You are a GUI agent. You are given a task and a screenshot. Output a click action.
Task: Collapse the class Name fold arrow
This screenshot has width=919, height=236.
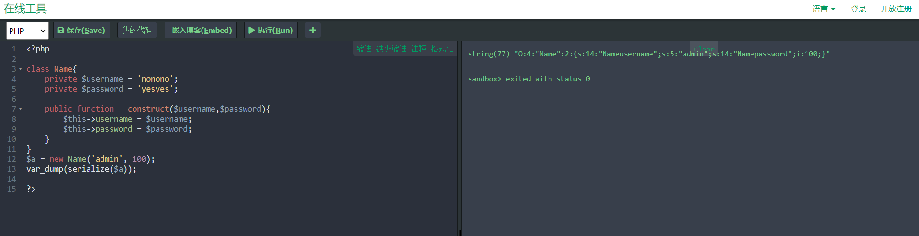pos(20,69)
